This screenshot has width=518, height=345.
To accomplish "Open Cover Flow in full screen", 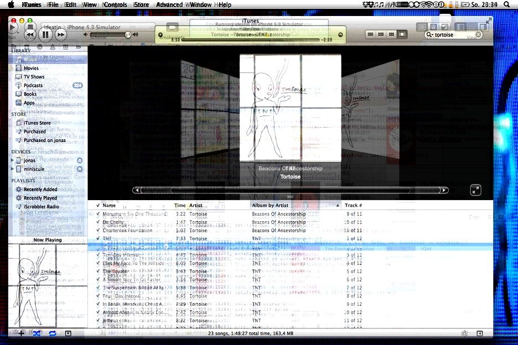I will point(475,190).
